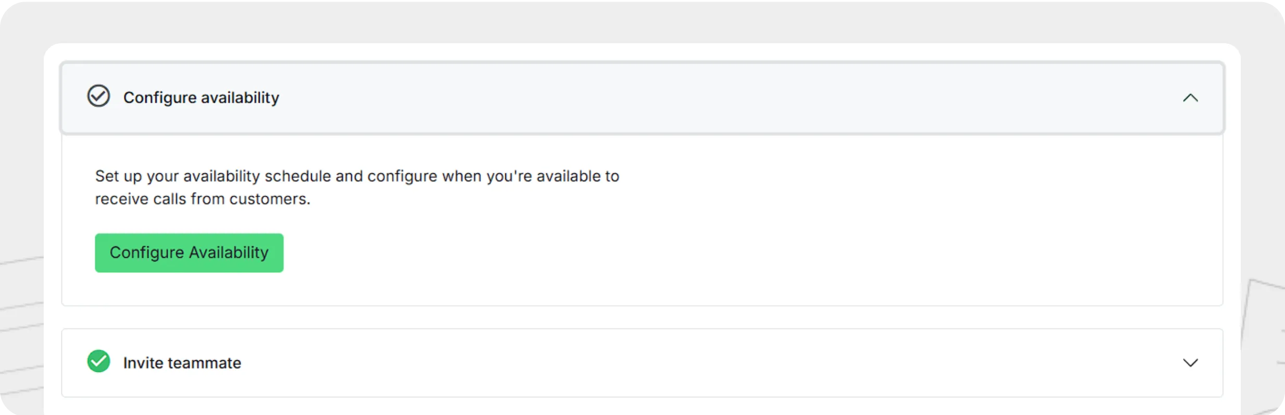Screen dimensions: 1285x415
Task: Select the Invite teammate row title
Action: click(x=182, y=363)
